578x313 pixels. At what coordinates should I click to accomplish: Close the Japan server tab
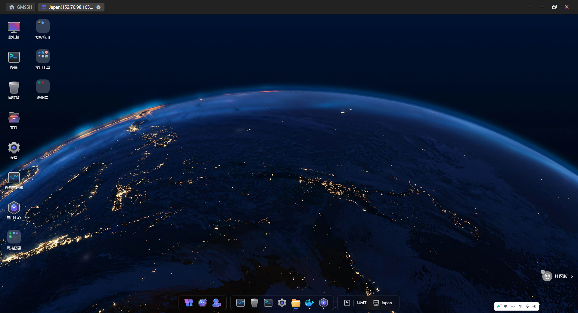(x=98, y=7)
